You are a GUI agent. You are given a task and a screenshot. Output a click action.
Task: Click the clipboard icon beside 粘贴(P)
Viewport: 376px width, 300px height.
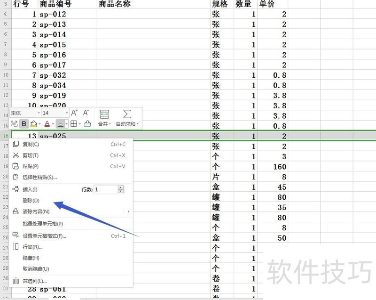click(x=16, y=166)
